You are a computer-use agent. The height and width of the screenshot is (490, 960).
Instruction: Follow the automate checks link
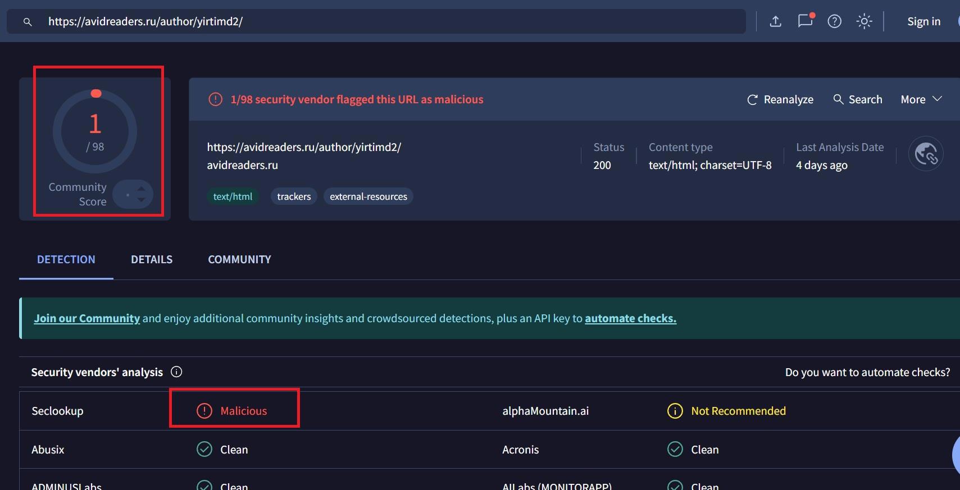click(x=630, y=318)
